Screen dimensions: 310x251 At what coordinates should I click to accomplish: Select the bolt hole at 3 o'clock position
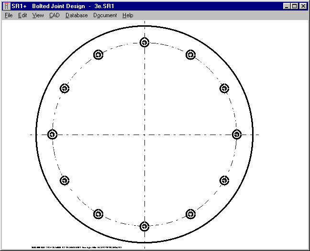click(236, 134)
